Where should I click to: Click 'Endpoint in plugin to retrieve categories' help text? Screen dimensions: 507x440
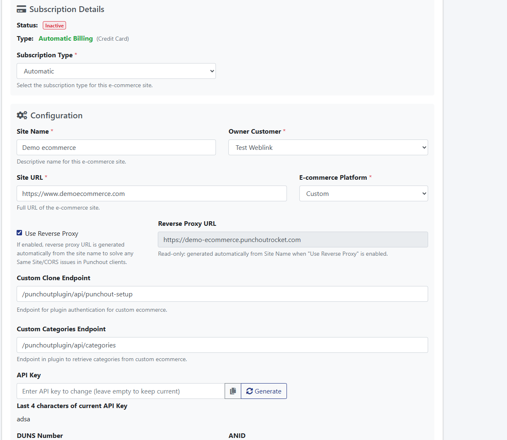tap(102, 359)
